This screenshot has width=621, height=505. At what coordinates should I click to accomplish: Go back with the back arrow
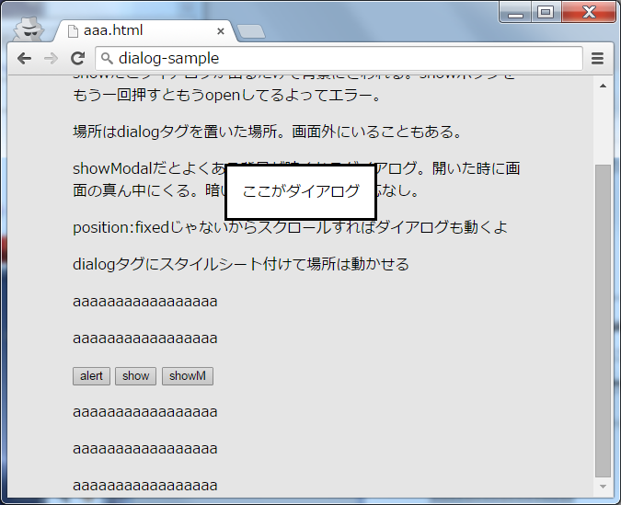coord(25,58)
